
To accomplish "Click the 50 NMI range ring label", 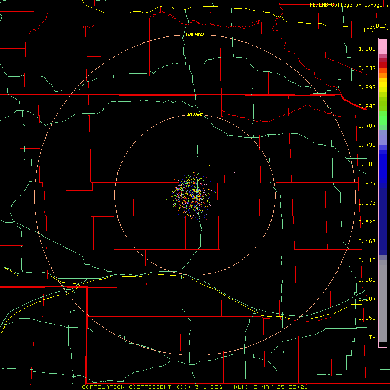I will (x=195, y=114).
